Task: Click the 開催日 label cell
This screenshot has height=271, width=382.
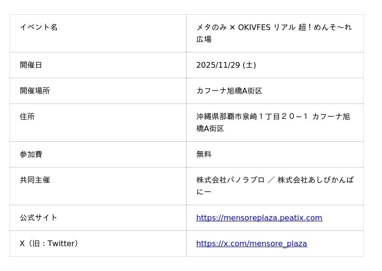Action: coord(31,65)
